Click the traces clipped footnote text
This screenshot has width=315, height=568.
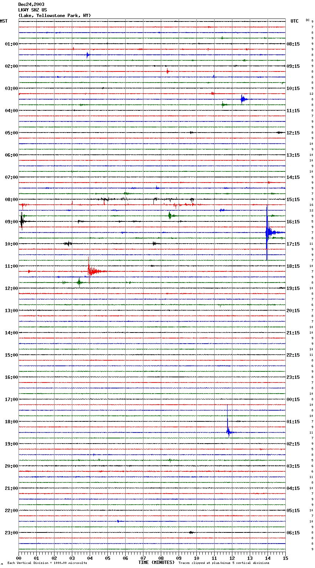coord(224,563)
